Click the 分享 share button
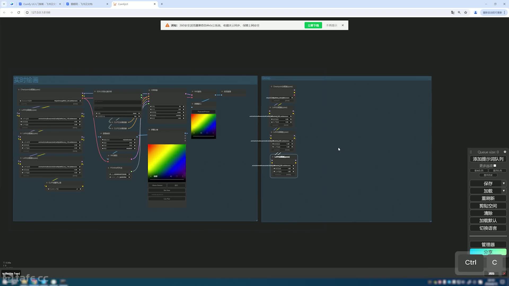Viewport: 509px width, 286px height. point(488,252)
